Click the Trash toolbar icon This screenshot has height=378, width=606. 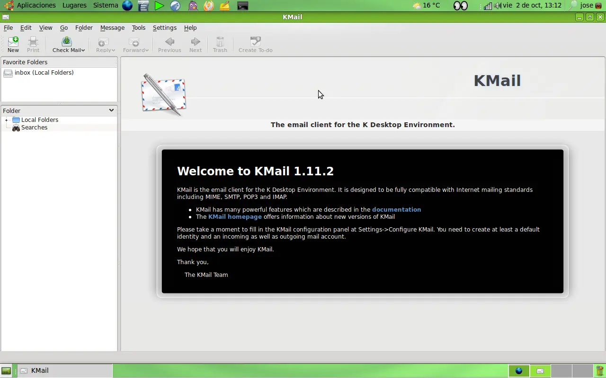click(220, 42)
